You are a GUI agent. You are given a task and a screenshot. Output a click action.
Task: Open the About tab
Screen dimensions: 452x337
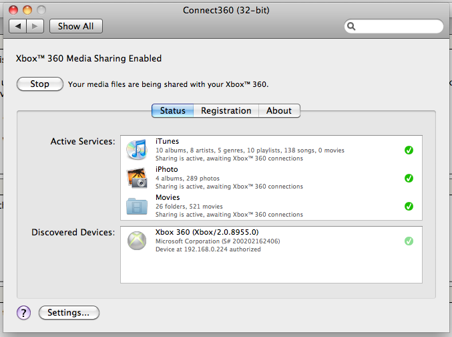point(279,110)
